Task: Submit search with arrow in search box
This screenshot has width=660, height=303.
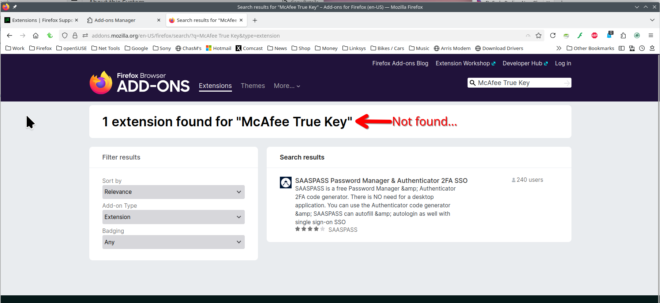Action: 567,83
